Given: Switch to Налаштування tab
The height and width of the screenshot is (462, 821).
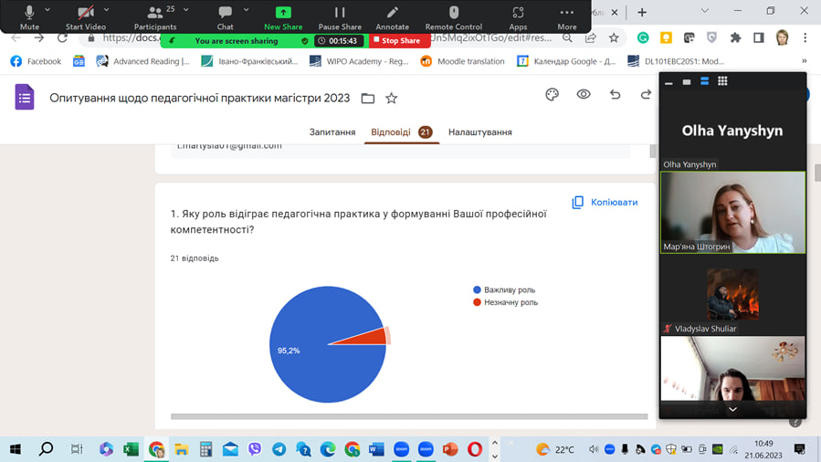Looking at the screenshot, I should 480,132.
